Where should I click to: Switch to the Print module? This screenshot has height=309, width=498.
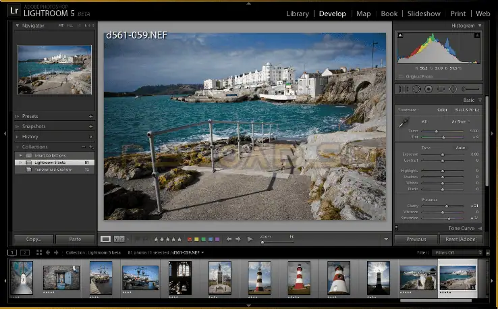click(x=458, y=13)
